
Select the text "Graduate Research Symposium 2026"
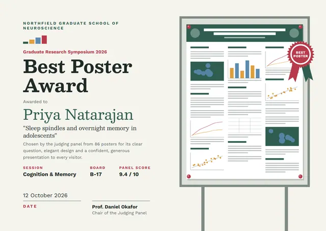click(x=65, y=52)
